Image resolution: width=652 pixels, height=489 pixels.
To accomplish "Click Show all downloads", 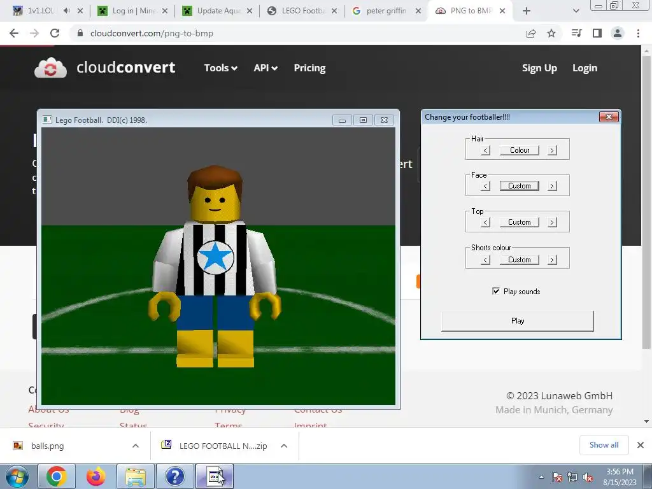I will point(604,445).
